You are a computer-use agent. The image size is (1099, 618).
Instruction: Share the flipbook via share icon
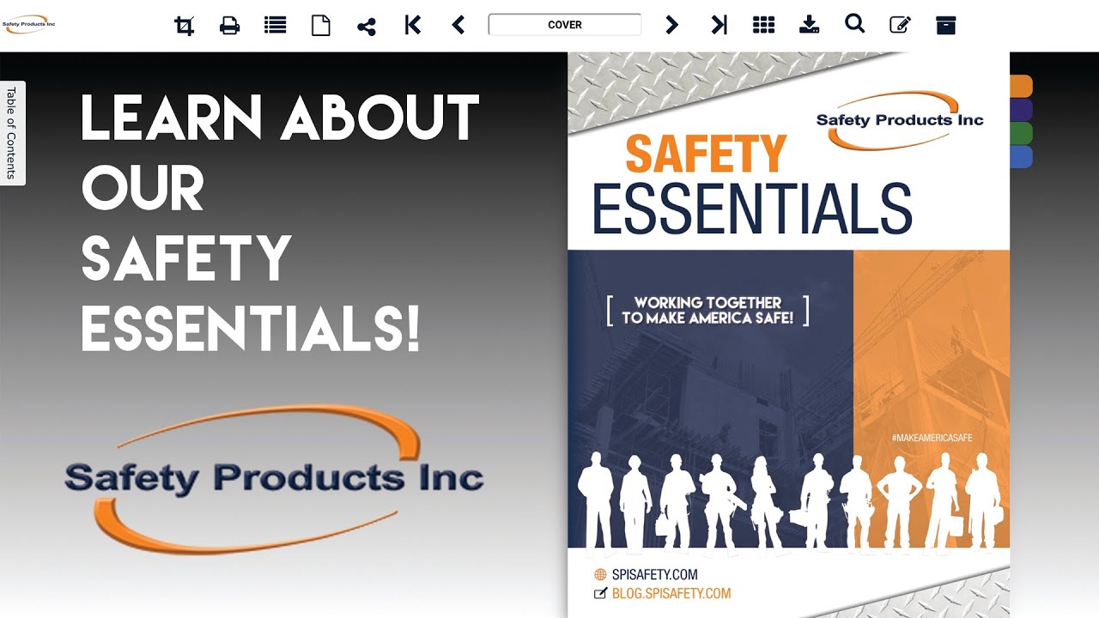[x=367, y=26]
